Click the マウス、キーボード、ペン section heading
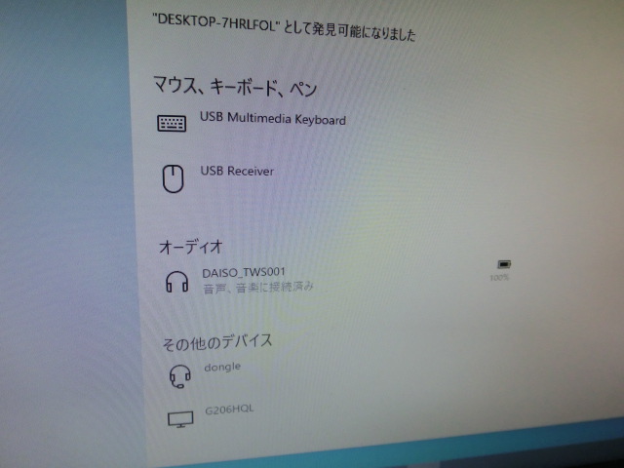 pyautogui.click(x=235, y=87)
